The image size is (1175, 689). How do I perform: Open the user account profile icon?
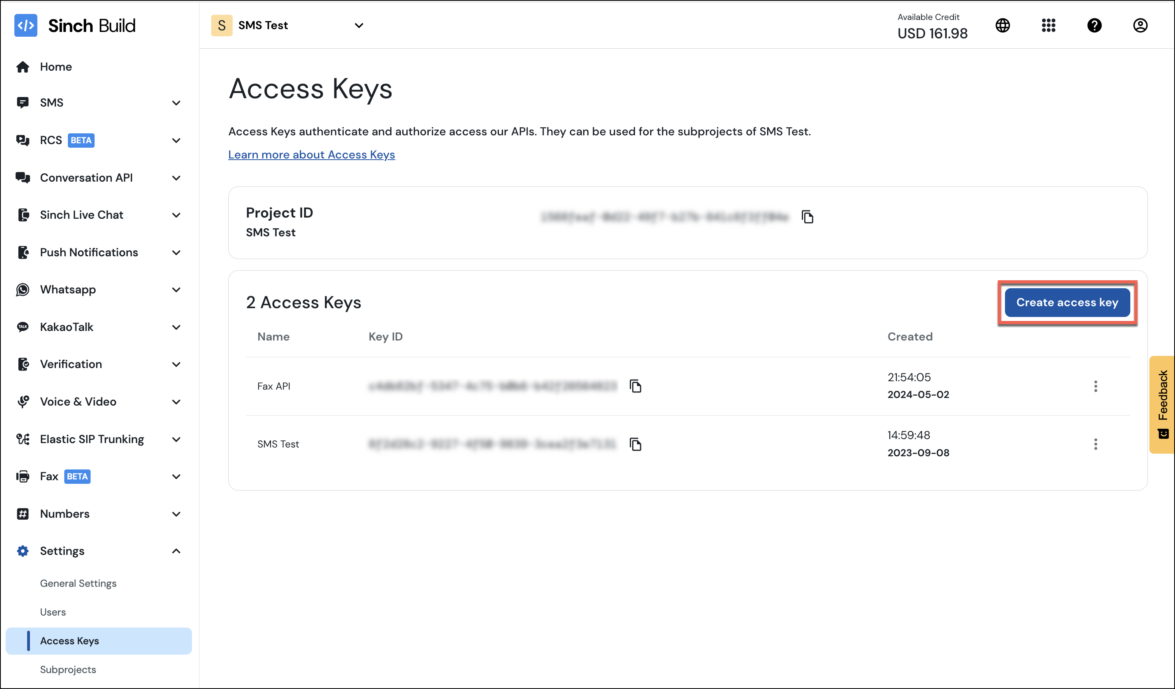(x=1141, y=26)
